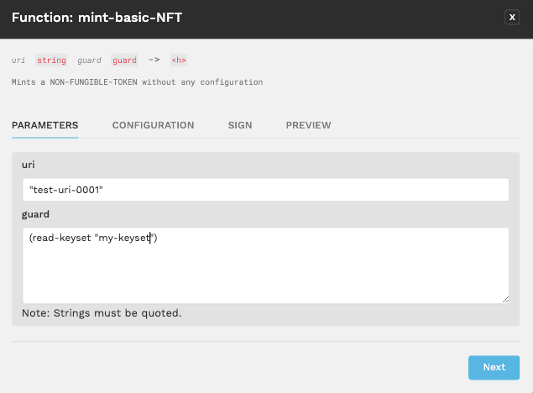Image resolution: width=533 pixels, height=393 pixels.
Task: Click the uri label above the input
Action: coord(29,165)
